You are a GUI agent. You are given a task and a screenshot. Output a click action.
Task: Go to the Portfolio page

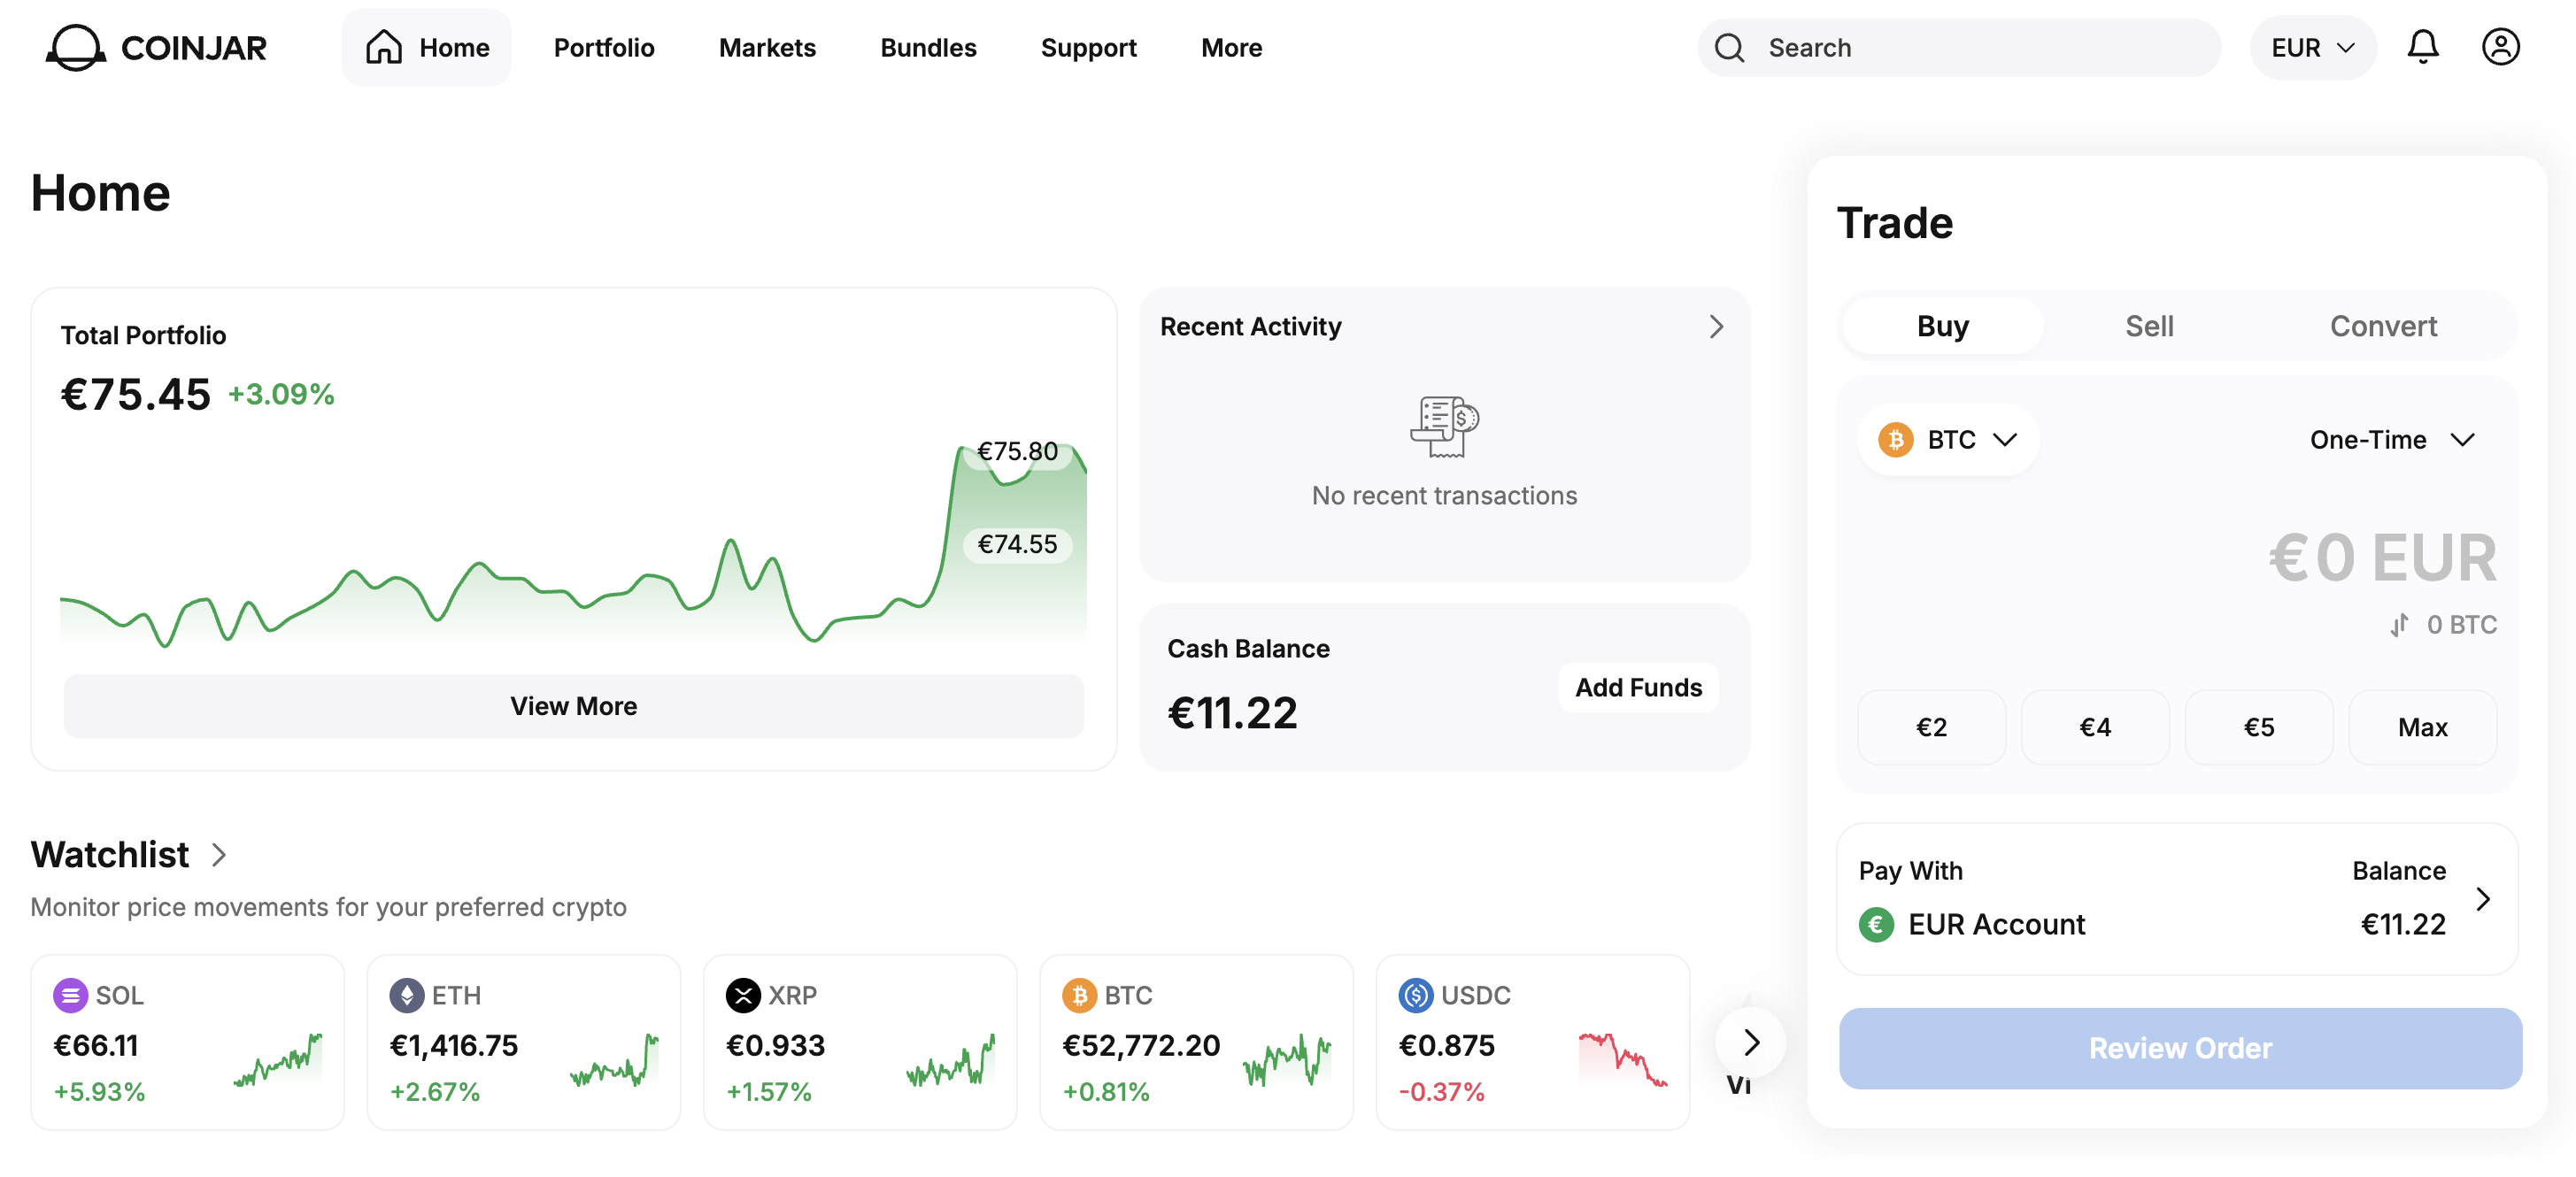[x=603, y=48]
